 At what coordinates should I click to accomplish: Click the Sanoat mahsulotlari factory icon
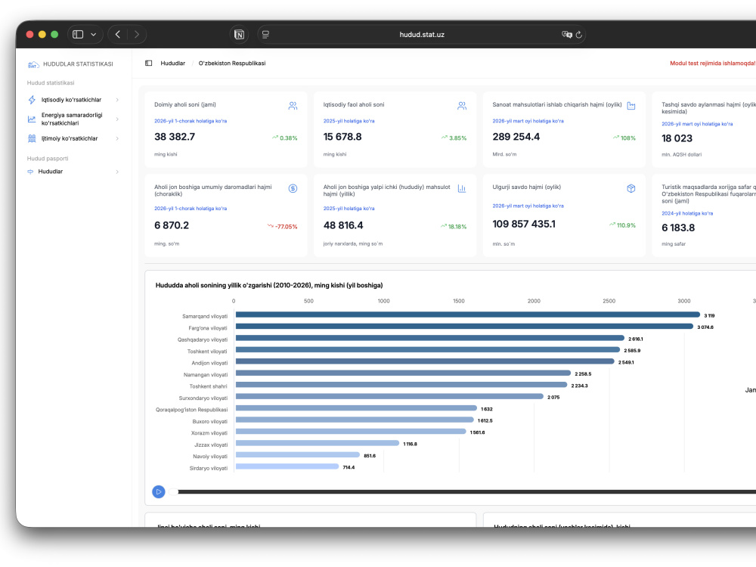(631, 106)
